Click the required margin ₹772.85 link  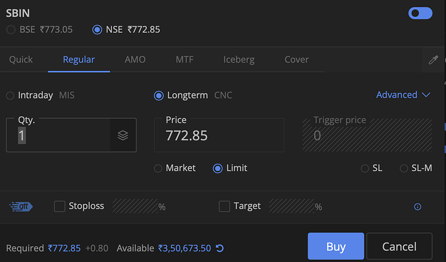[x=64, y=248]
